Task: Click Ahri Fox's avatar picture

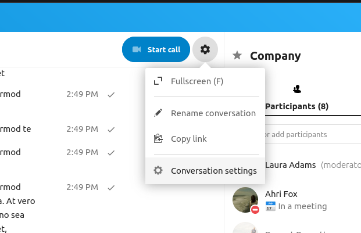Action: pos(245,199)
